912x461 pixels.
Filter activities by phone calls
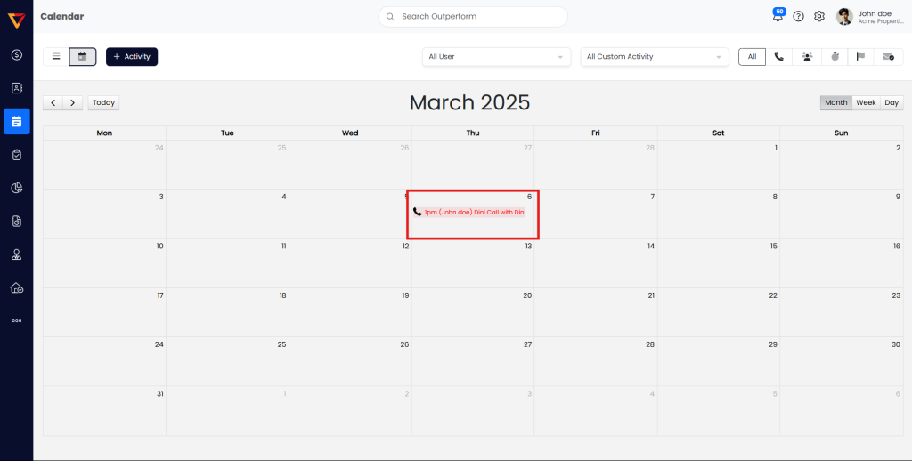(778, 56)
